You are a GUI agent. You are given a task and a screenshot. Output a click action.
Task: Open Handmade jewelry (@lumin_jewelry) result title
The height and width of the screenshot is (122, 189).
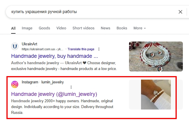[x=54, y=94]
